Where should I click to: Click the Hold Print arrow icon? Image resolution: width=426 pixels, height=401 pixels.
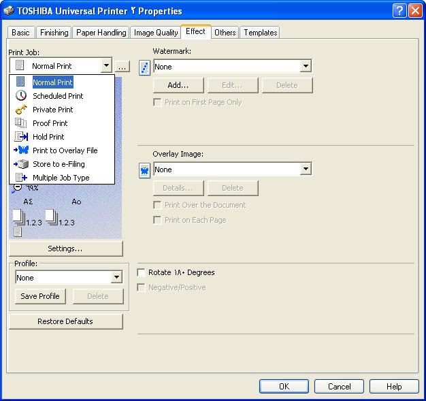coord(21,136)
